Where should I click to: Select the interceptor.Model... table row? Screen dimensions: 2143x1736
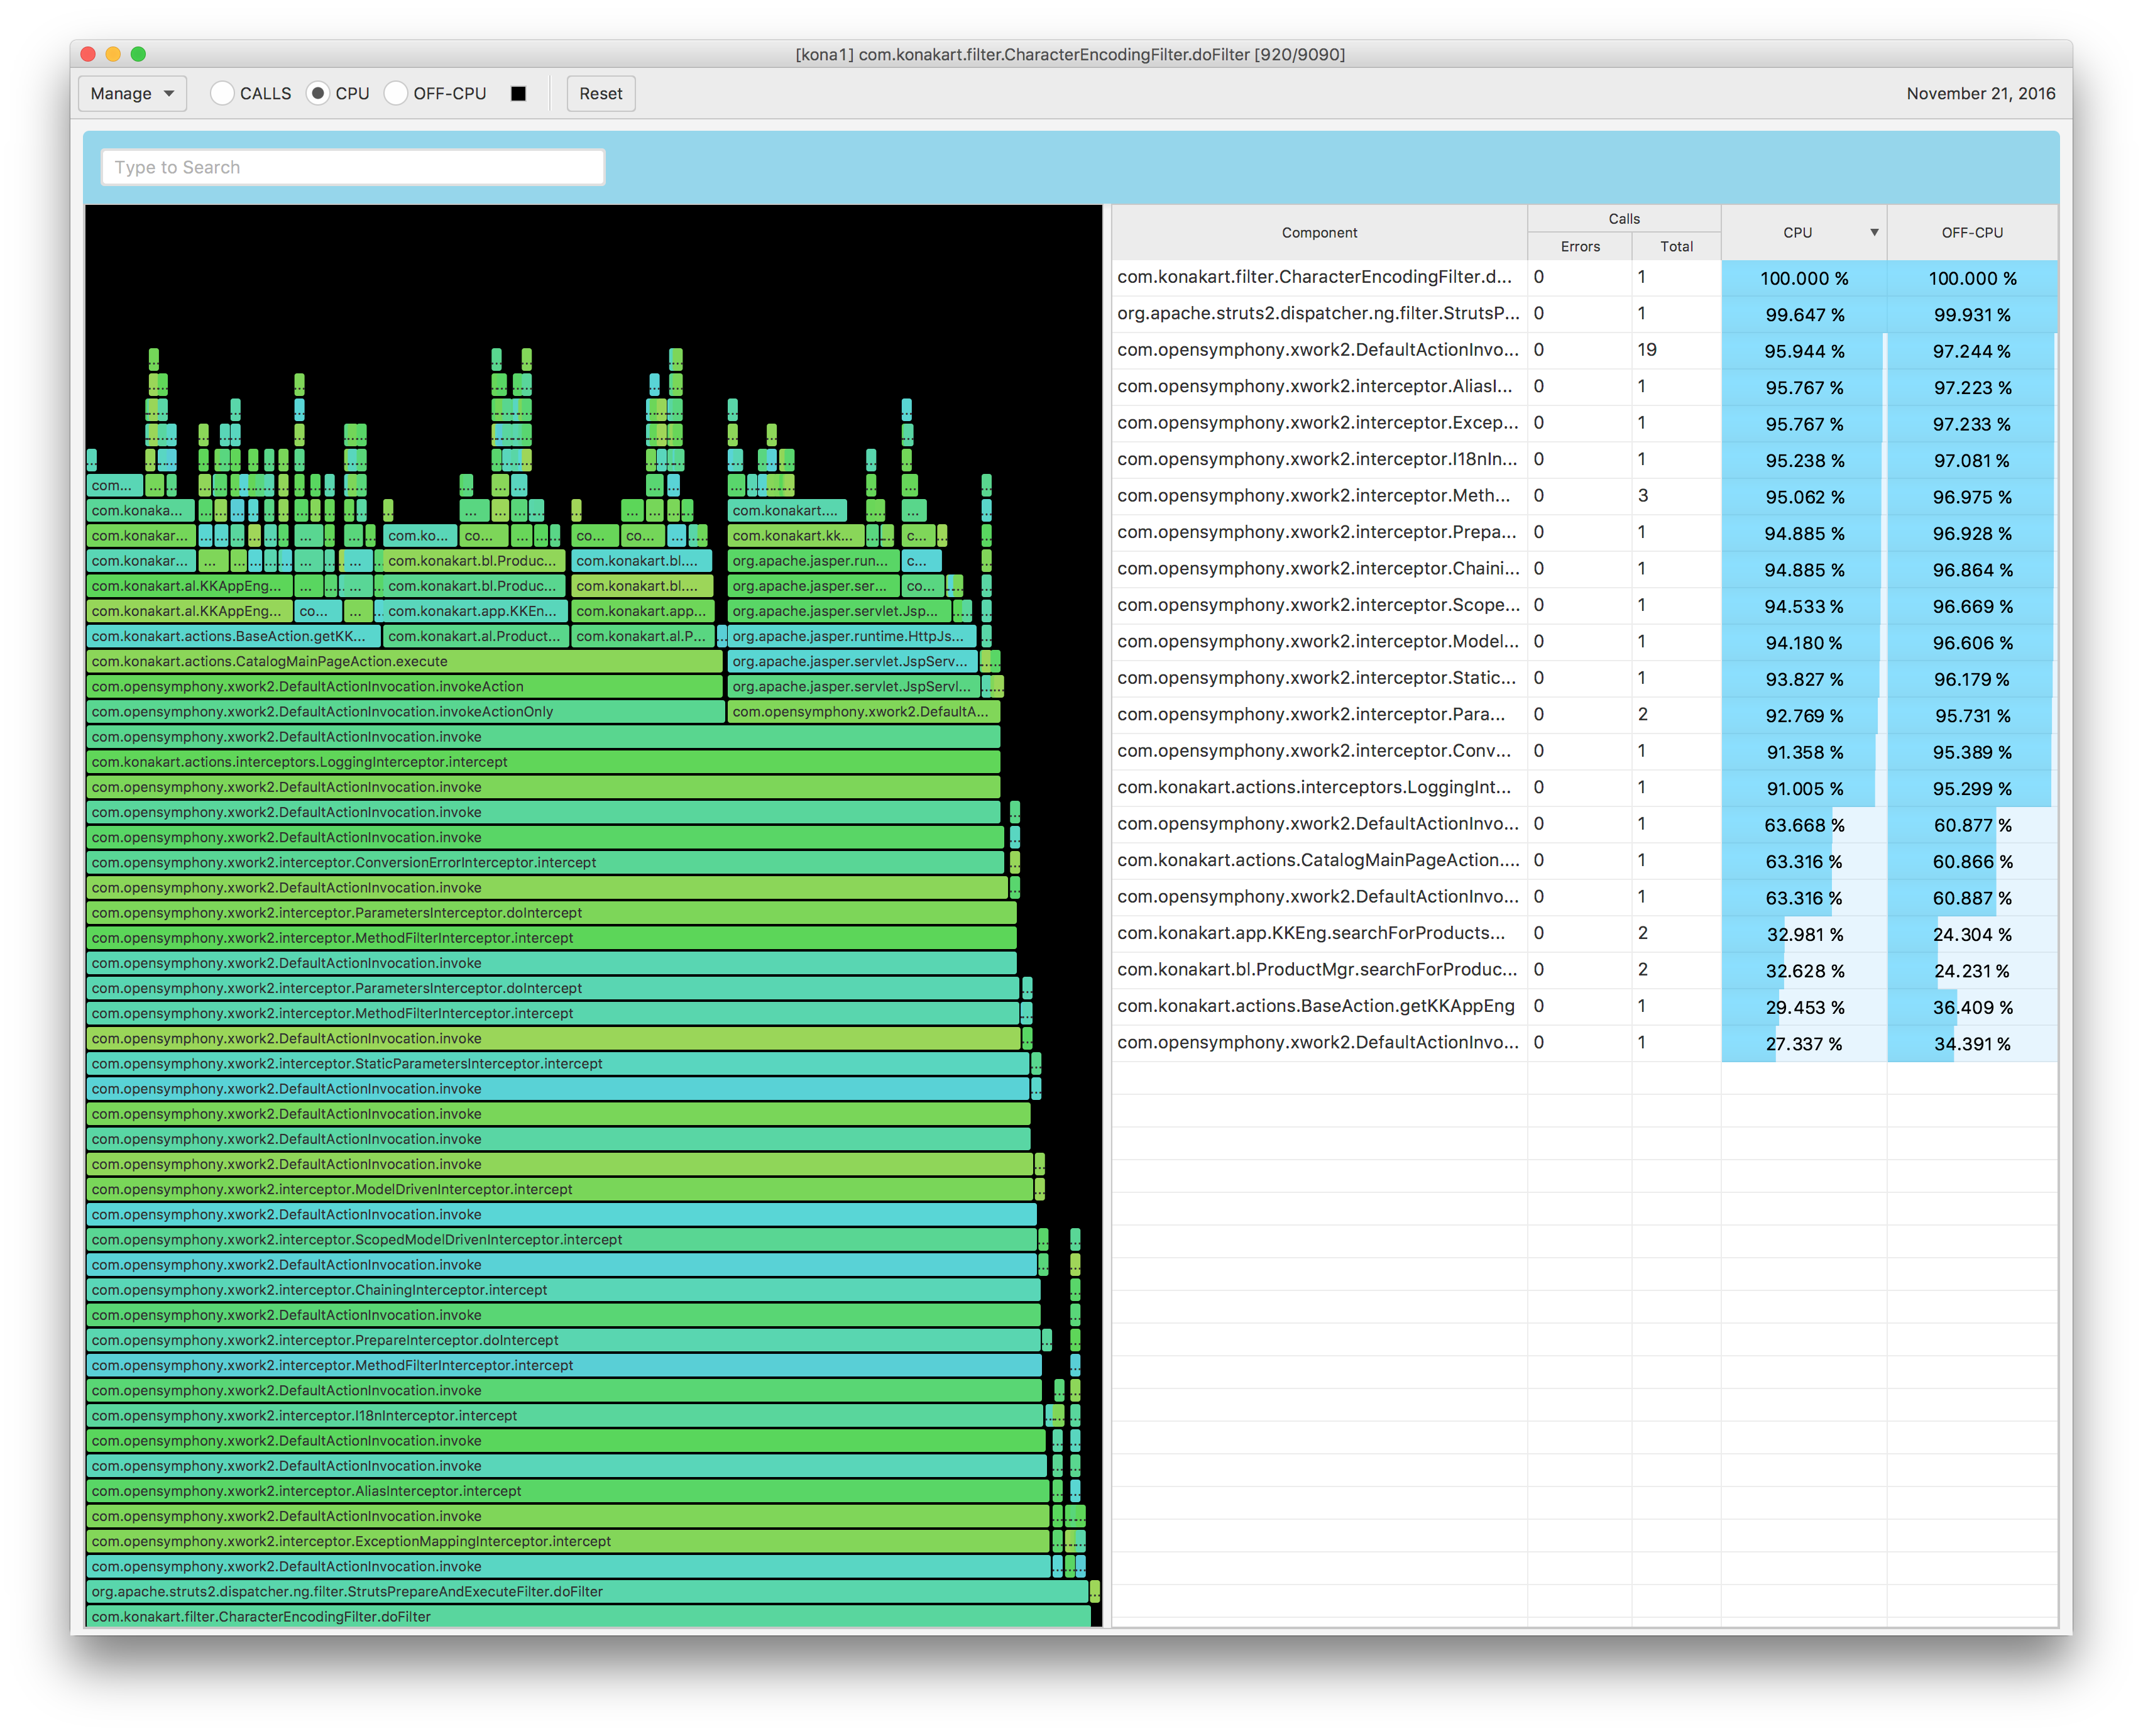(x=1584, y=642)
